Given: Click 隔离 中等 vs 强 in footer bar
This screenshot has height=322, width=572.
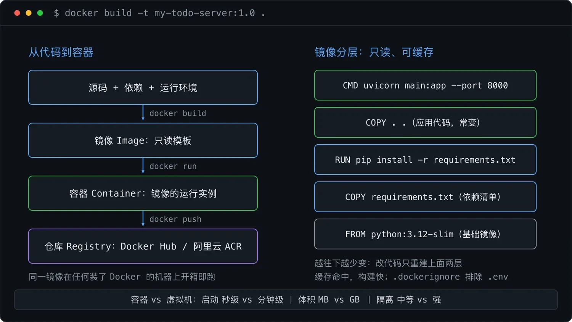Looking at the screenshot, I should (409, 300).
